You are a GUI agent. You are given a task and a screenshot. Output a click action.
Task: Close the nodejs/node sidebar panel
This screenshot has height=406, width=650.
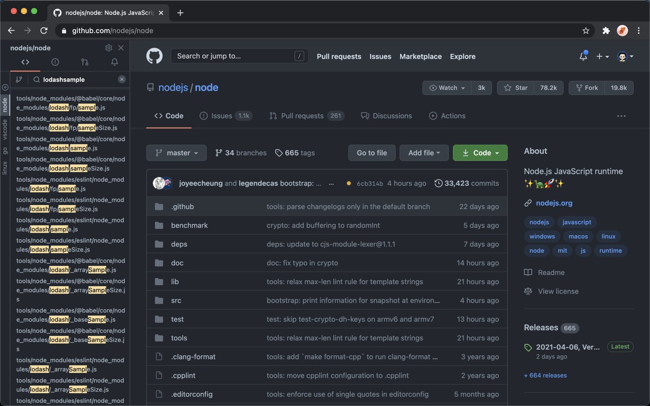[121, 48]
